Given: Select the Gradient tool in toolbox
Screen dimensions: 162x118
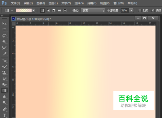Looking at the screenshot, I should coord(5,91).
